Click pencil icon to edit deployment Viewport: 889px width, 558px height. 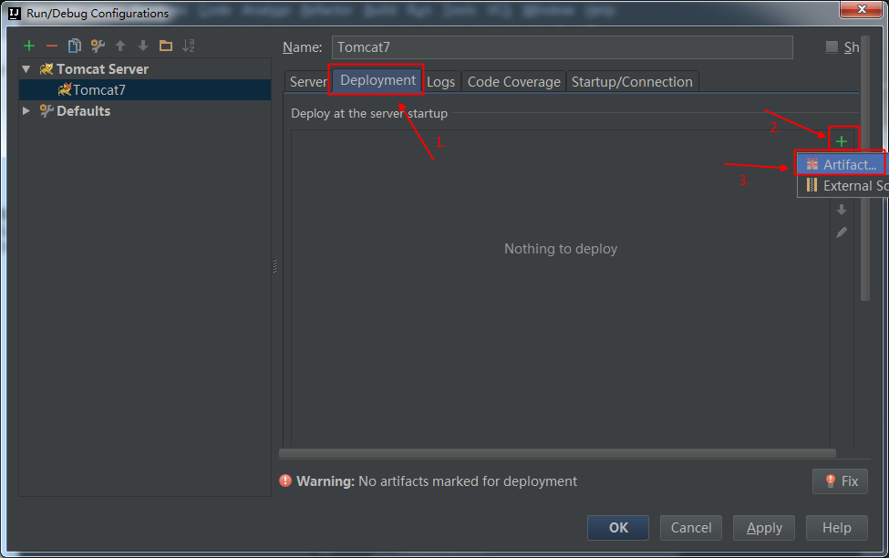coord(842,232)
